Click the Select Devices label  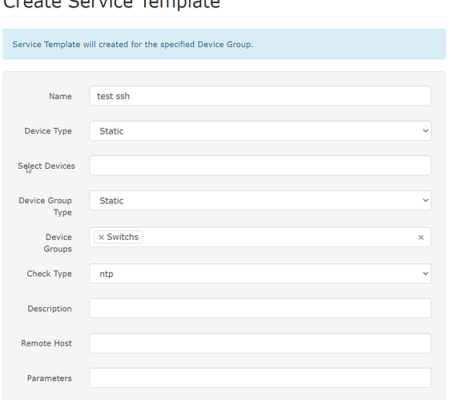click(x=46, y=166)
